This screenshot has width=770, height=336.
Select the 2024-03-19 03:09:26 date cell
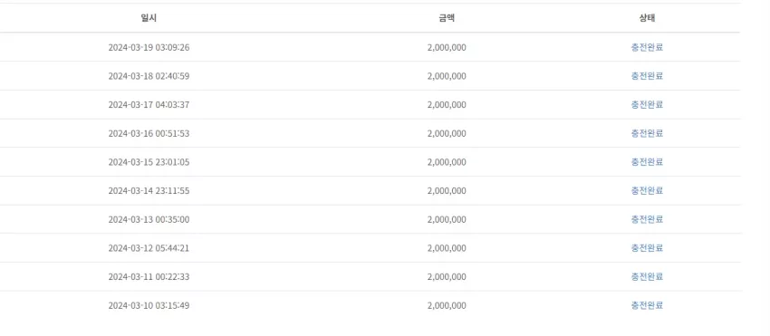[x=149, y=48]
